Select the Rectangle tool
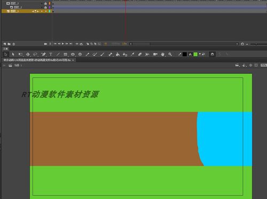 (x=66, y=54)
